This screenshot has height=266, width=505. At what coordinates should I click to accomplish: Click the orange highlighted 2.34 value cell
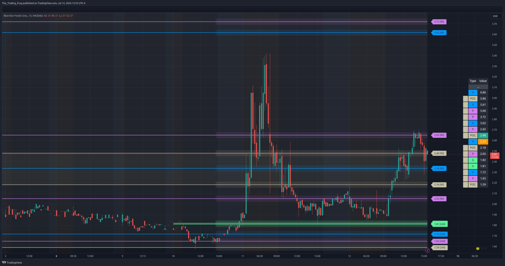click(x=483, y=142)
